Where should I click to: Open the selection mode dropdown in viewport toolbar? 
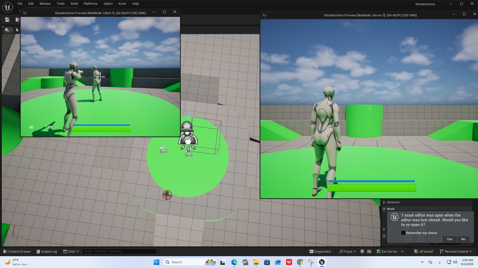point(8,30)
